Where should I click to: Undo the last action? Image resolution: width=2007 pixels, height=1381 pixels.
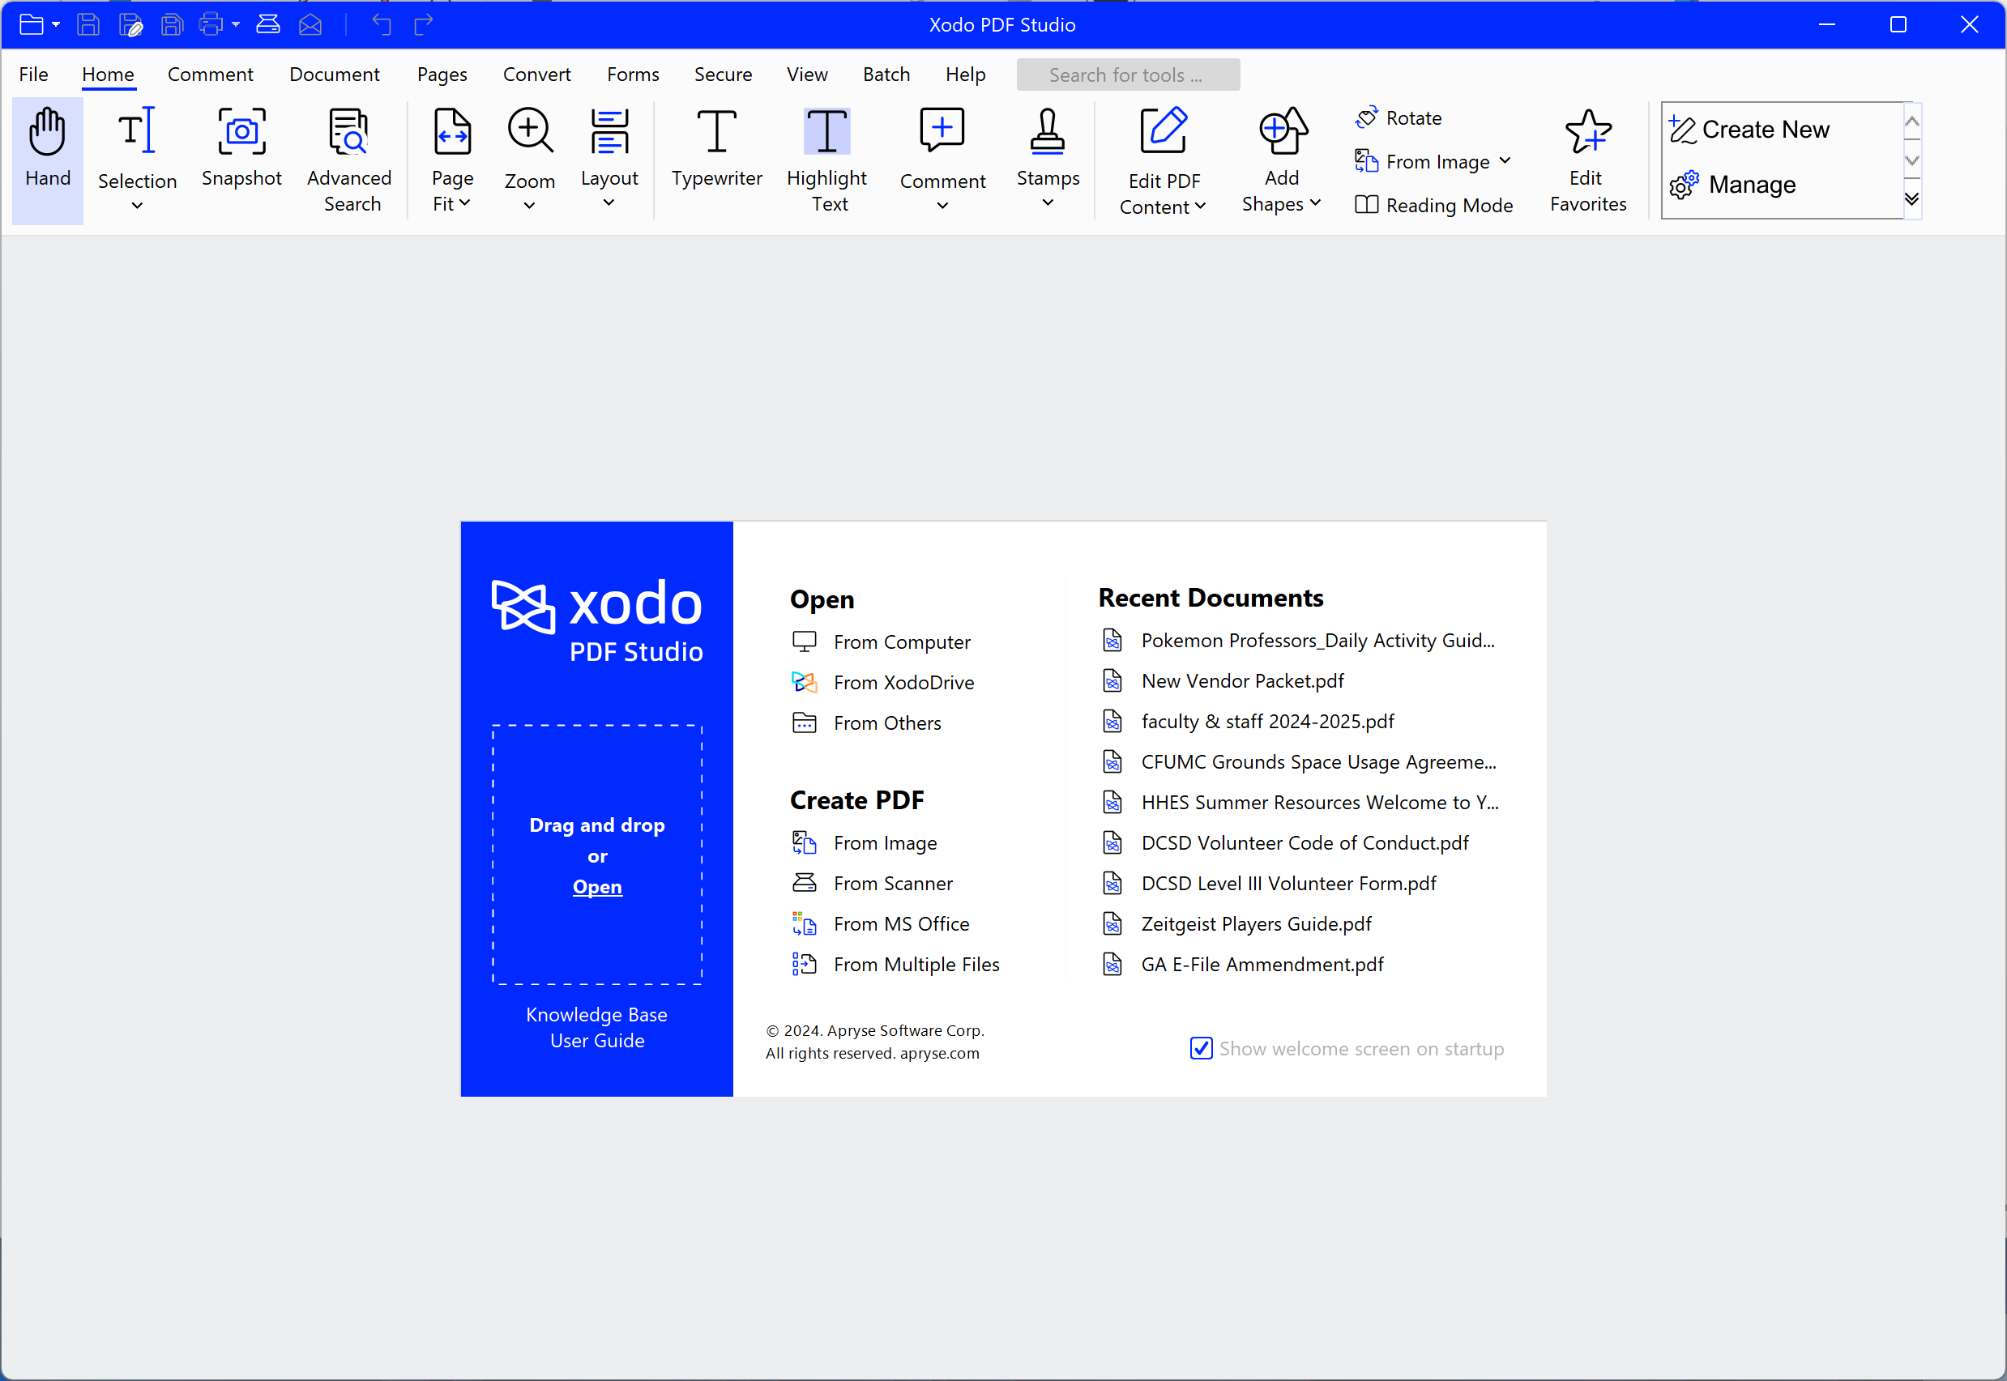[380, 24]
